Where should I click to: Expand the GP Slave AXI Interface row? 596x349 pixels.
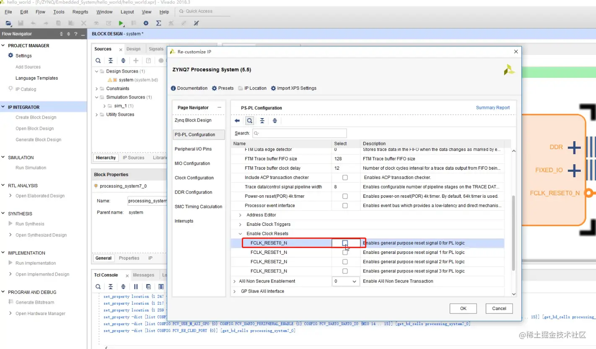pyautogui.click(x=235, y=291)
